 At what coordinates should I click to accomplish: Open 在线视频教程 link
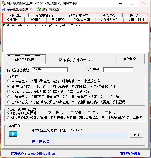click(x=130, y=154)
